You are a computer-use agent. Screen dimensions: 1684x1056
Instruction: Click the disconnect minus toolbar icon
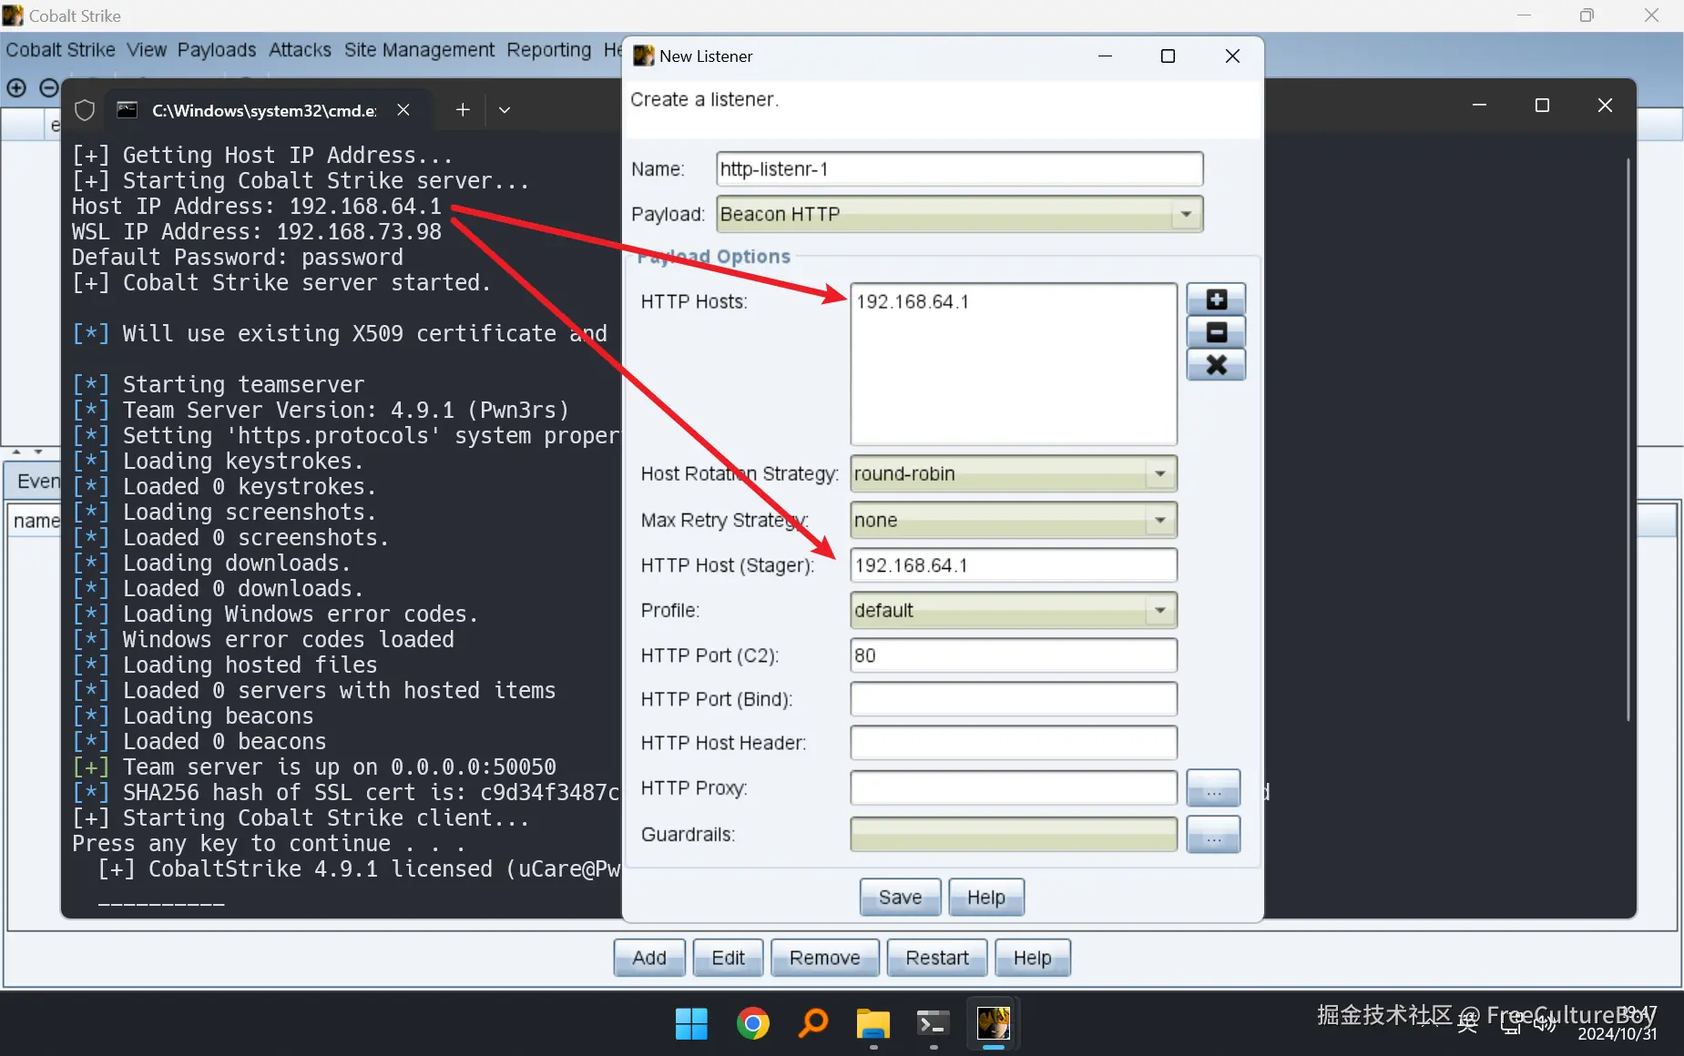coord(49,88)
